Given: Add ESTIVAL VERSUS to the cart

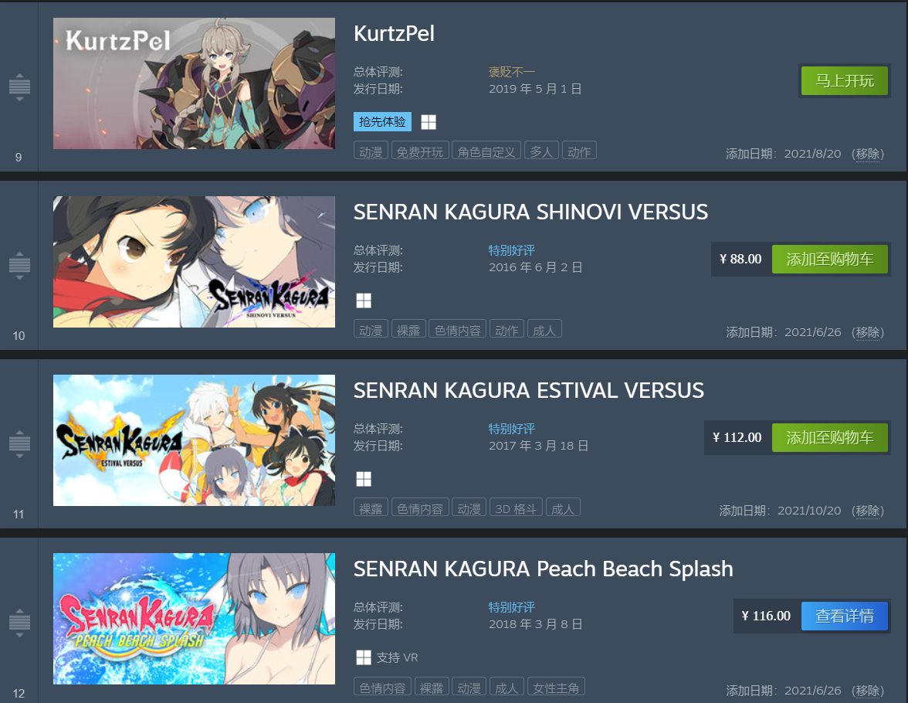Looking at the screenshot, I should click(830, 437).
